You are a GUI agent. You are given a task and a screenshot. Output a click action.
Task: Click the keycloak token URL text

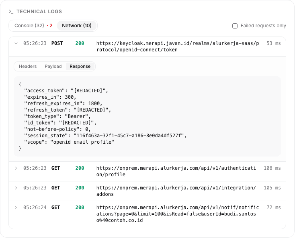coord(178,47)
